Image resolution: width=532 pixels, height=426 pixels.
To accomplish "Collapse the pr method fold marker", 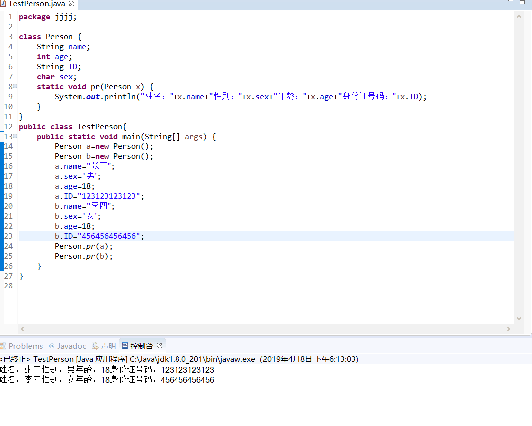I will coord(15,87).
